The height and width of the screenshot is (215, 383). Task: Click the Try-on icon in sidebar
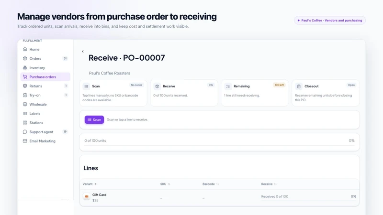(x=25, y=95)
